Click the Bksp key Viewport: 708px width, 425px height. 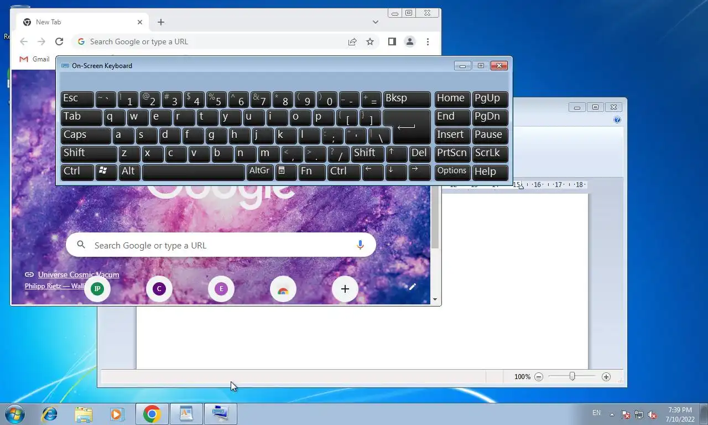click(407, 99)
